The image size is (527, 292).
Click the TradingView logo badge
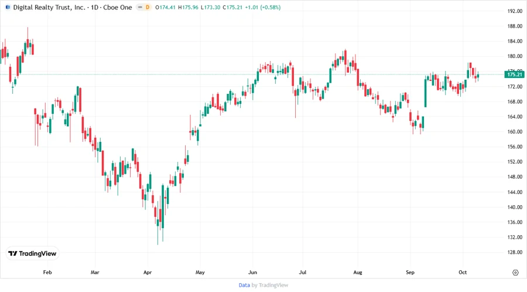click(33, 254)
